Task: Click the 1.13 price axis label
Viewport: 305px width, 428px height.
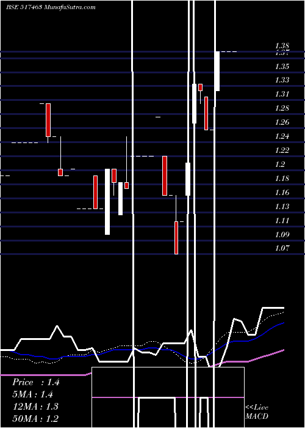Action: tap(282, 207)
